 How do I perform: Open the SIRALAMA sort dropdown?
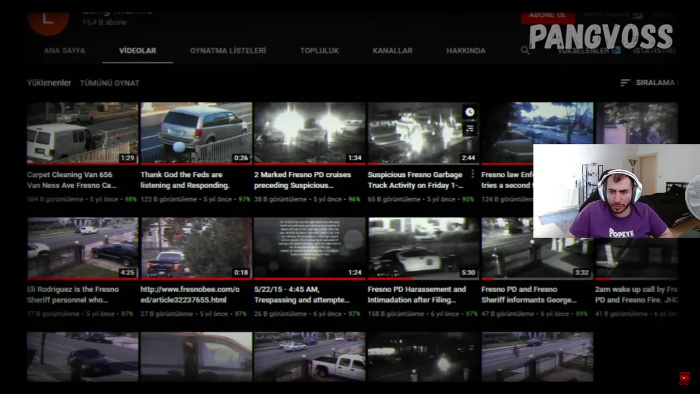coord(649,83)
